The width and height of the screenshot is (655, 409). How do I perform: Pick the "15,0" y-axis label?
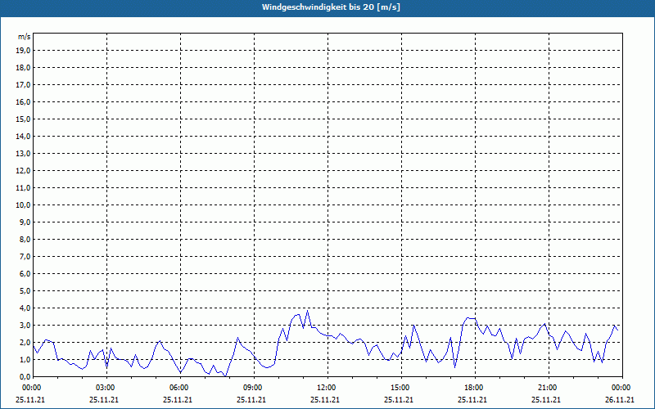(x=23, y=119)
